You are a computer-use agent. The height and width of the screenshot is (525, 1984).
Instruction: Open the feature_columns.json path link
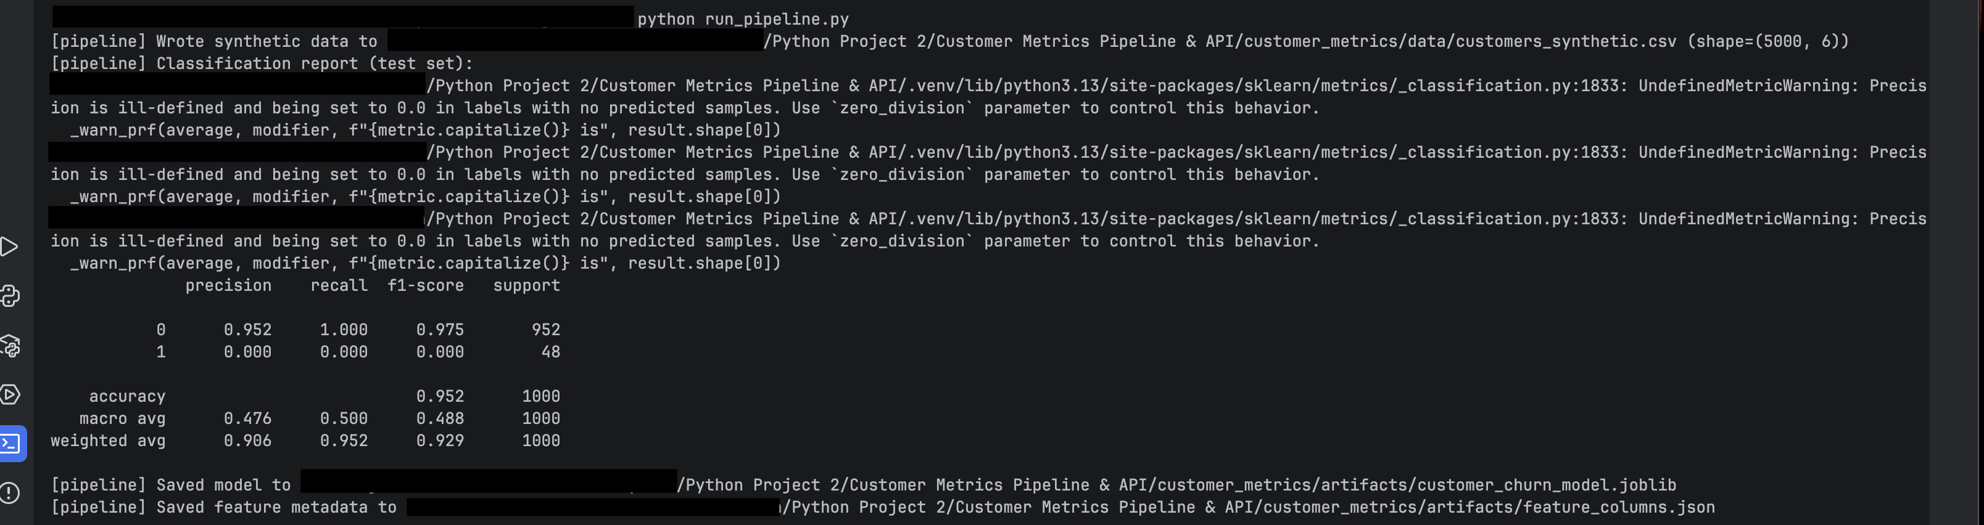point(1247,507)
